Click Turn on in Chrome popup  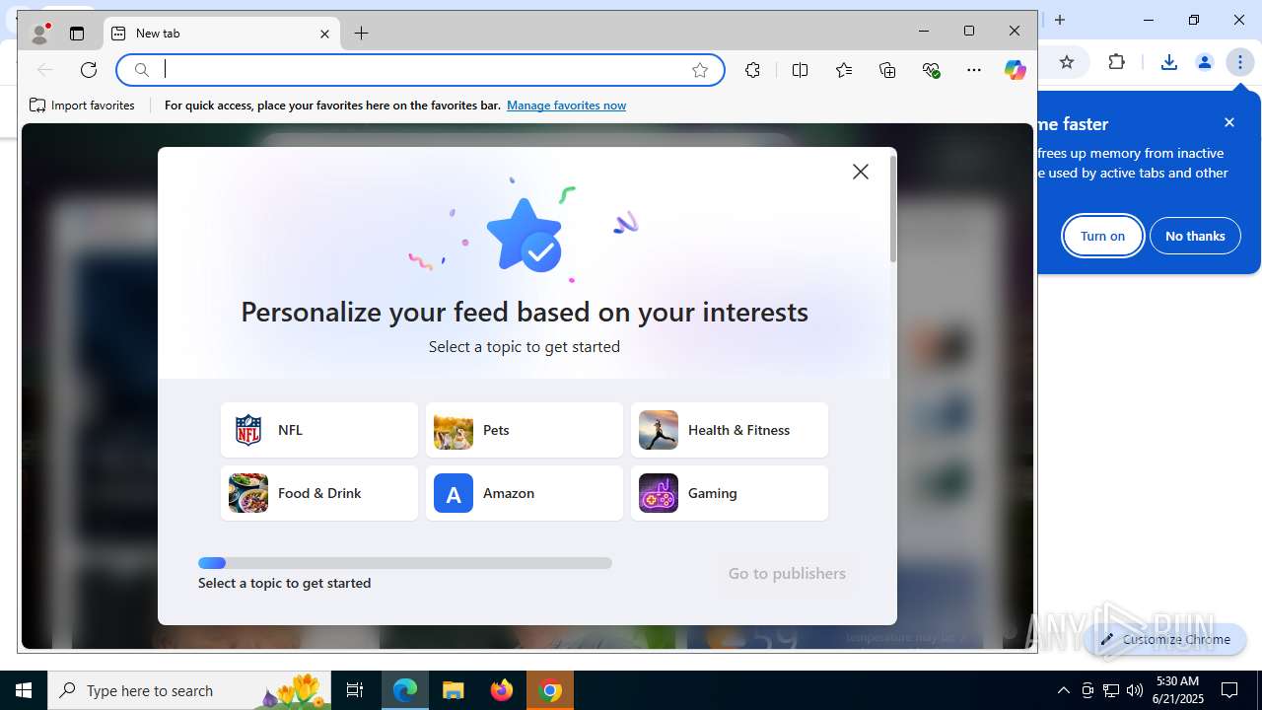1102,236
